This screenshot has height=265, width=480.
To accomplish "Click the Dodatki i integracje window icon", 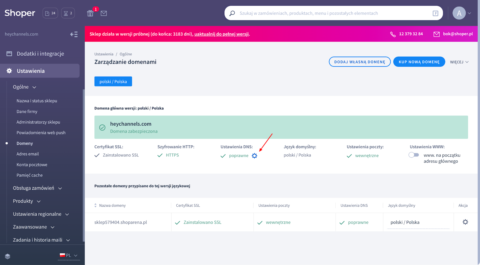I will point(9,54).
